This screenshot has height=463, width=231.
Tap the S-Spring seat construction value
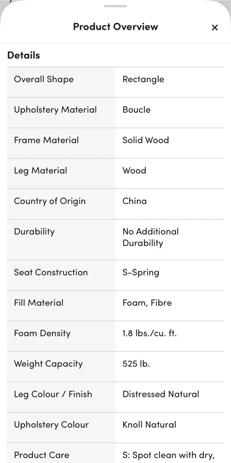[141, 273]
